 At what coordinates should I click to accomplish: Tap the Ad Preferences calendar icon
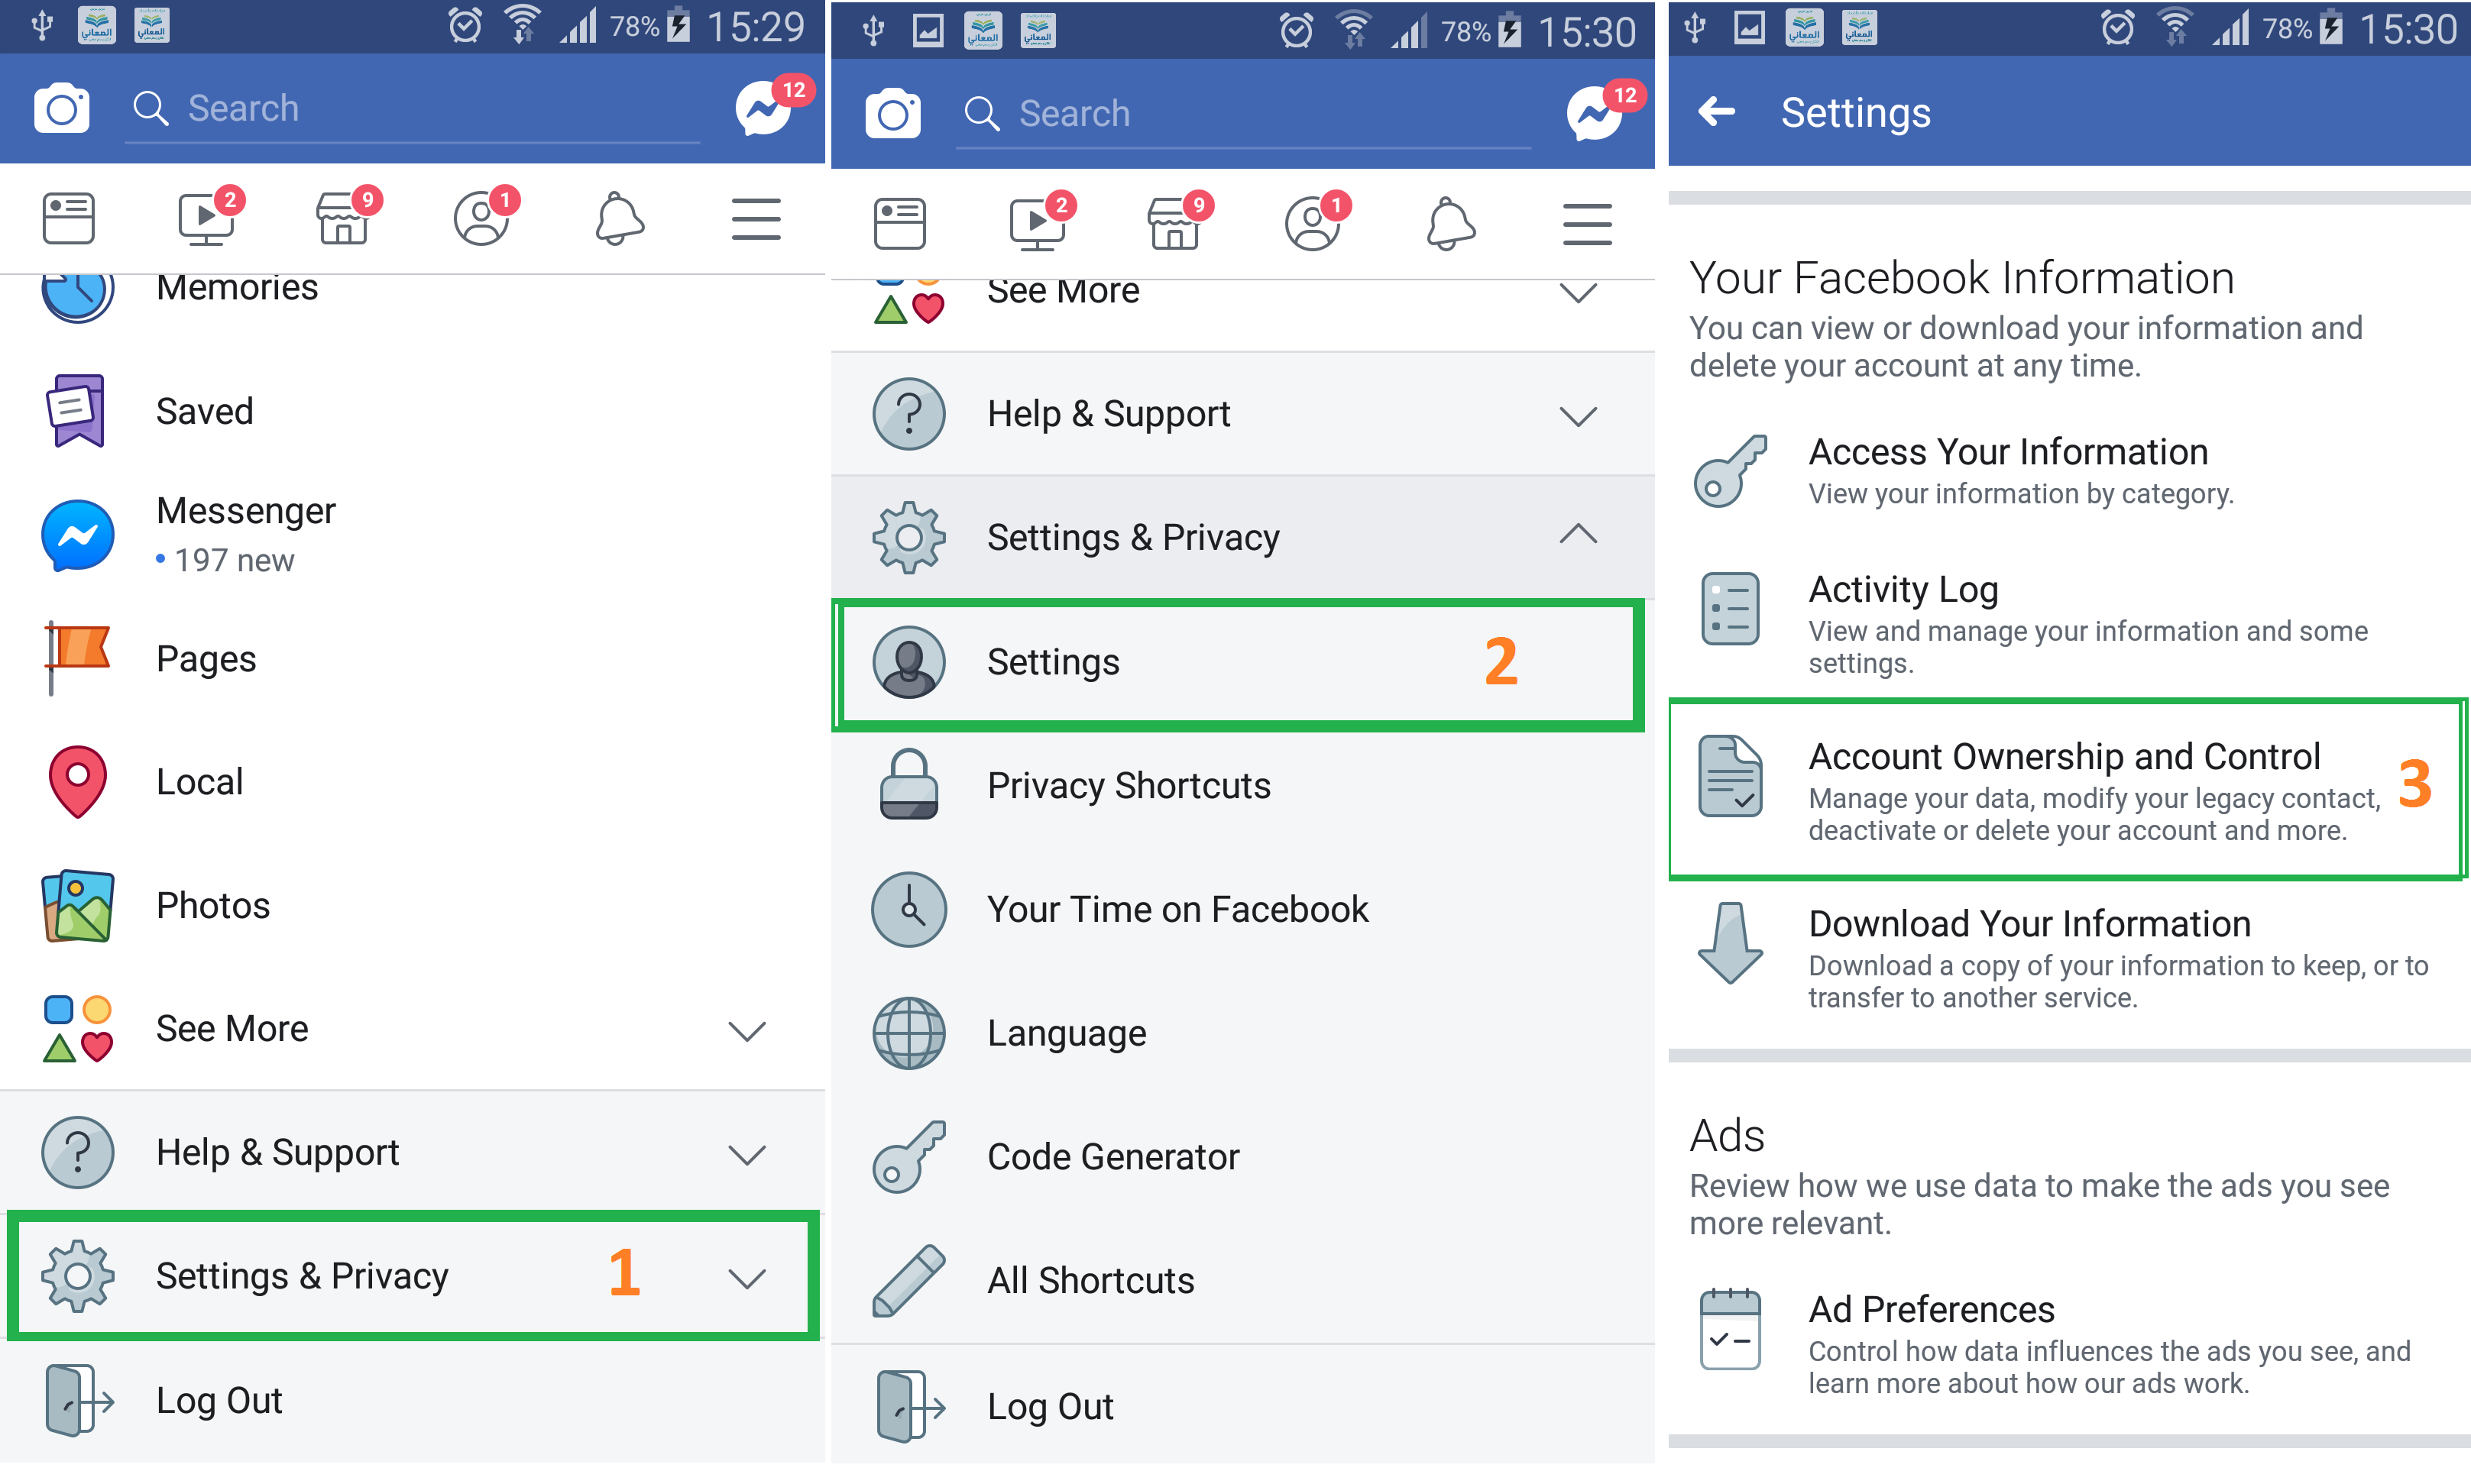pyautogui.click(x=1730, y=1329)
